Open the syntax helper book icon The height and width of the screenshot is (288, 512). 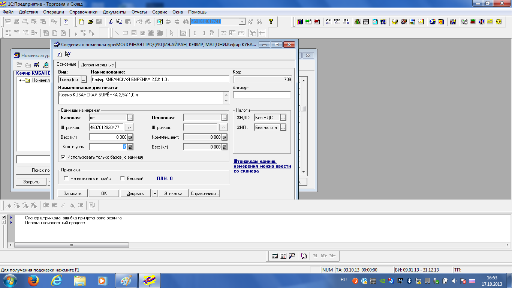click(304, 256)
